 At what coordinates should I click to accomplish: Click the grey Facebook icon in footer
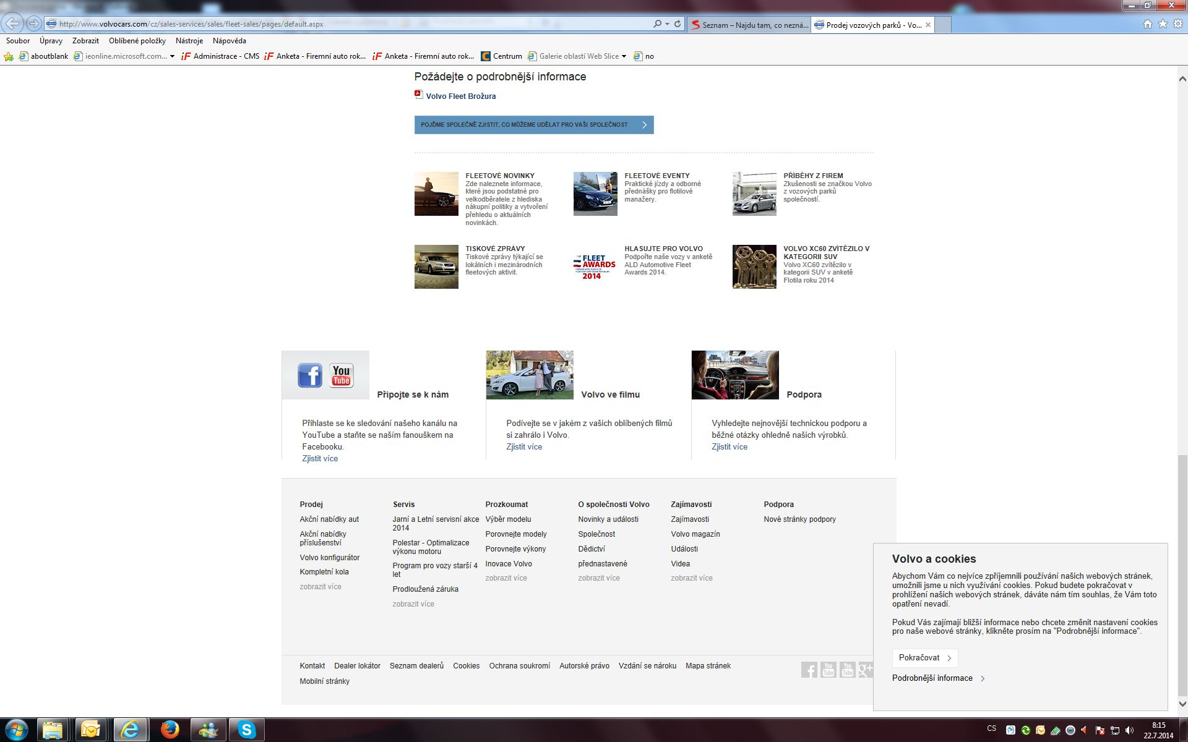tap(809, 670)
